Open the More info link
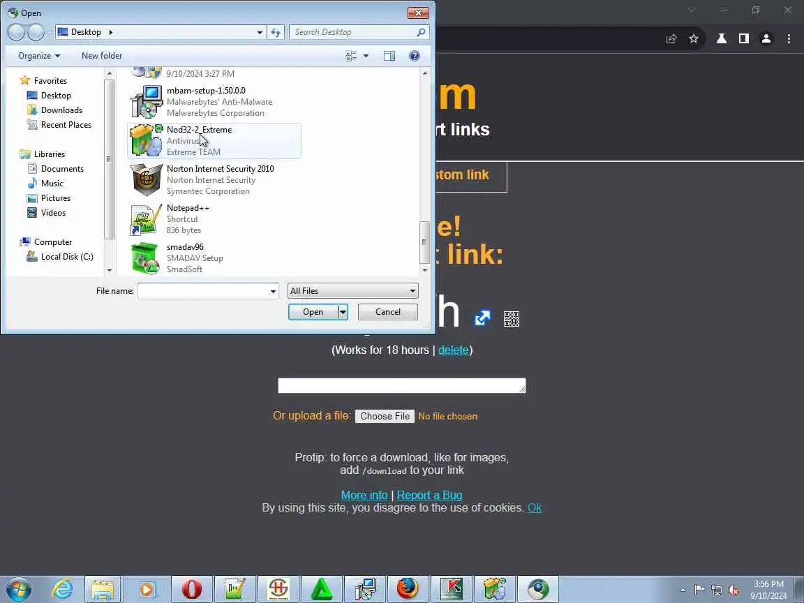 (364, 496)
